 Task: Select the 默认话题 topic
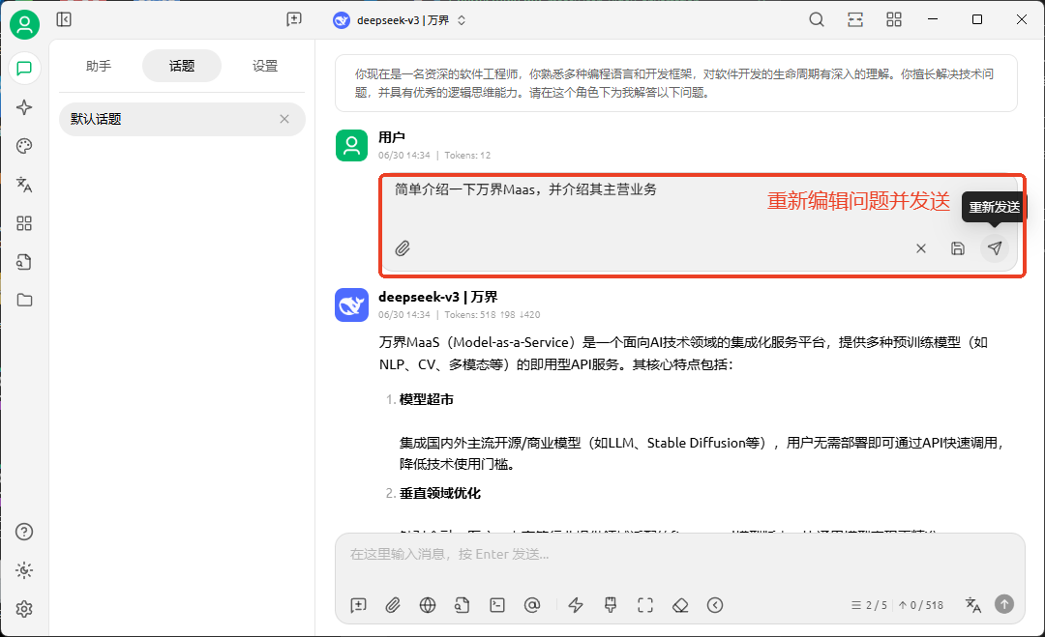coord(164,119)
